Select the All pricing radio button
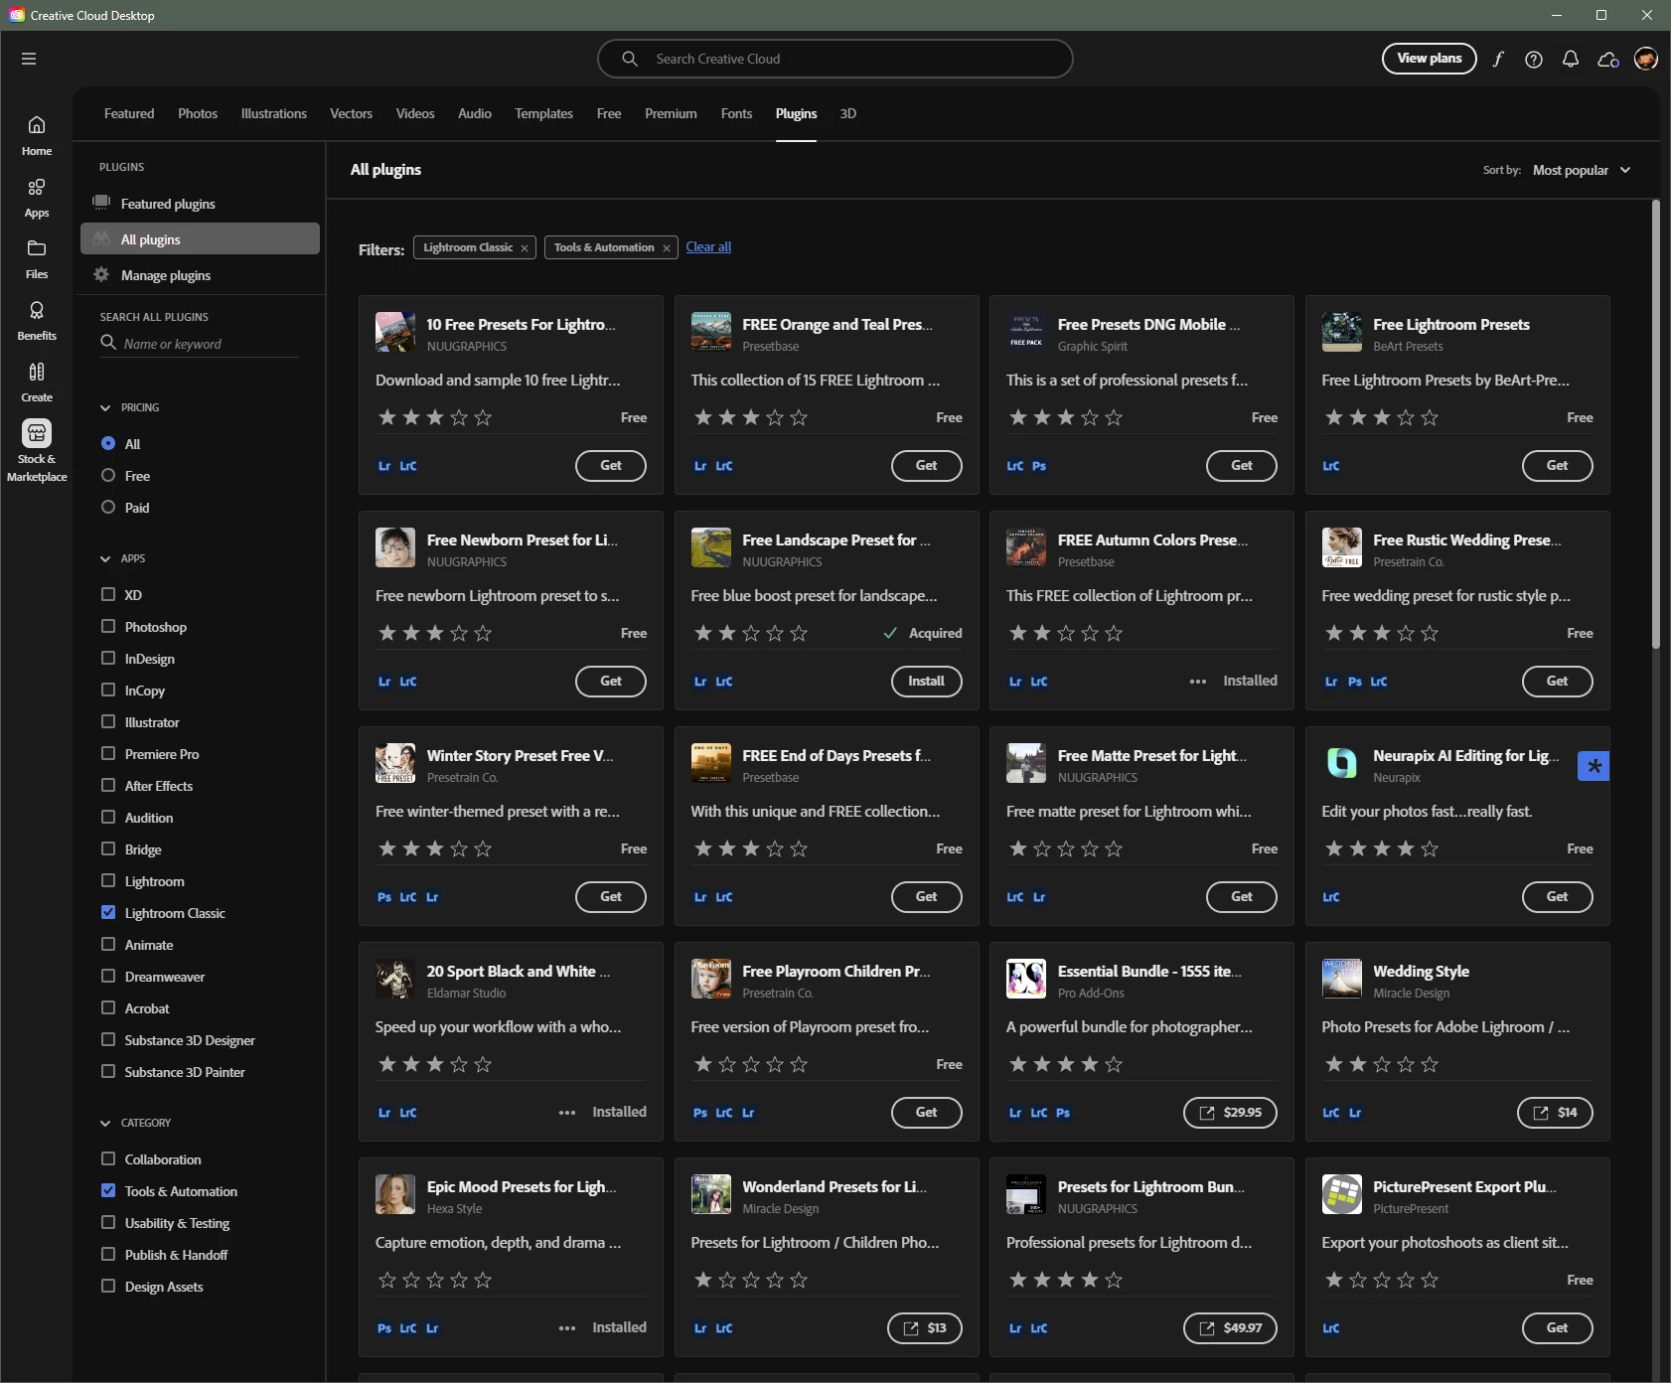The height and width of the screenshot is (1383, 1671). coord(108,444)
